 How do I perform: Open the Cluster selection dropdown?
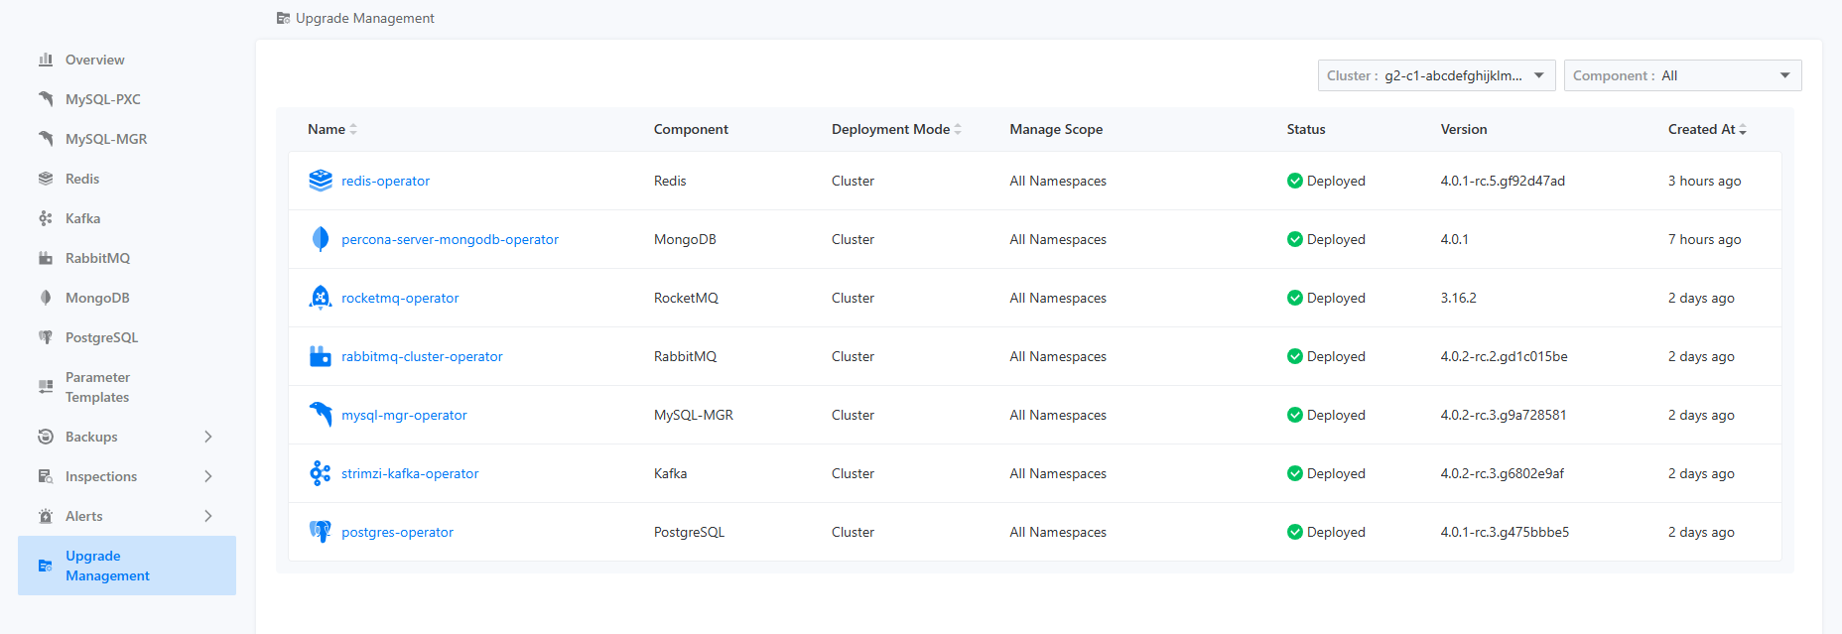(x=1435, y=75)
